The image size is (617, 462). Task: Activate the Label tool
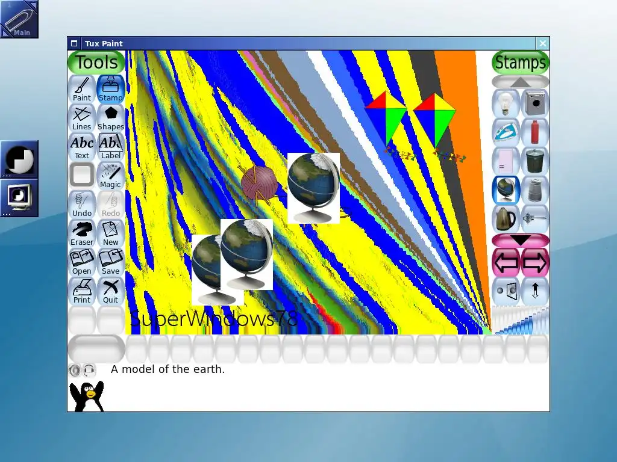(x=111, y=147)
